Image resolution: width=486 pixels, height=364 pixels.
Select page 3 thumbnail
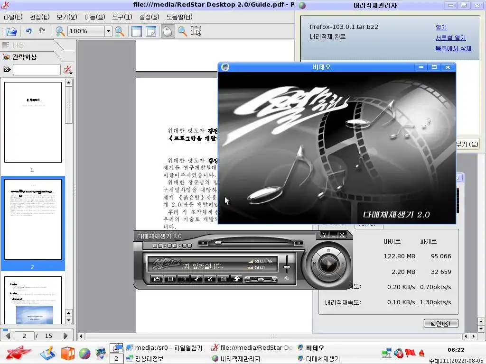[33, 300]
